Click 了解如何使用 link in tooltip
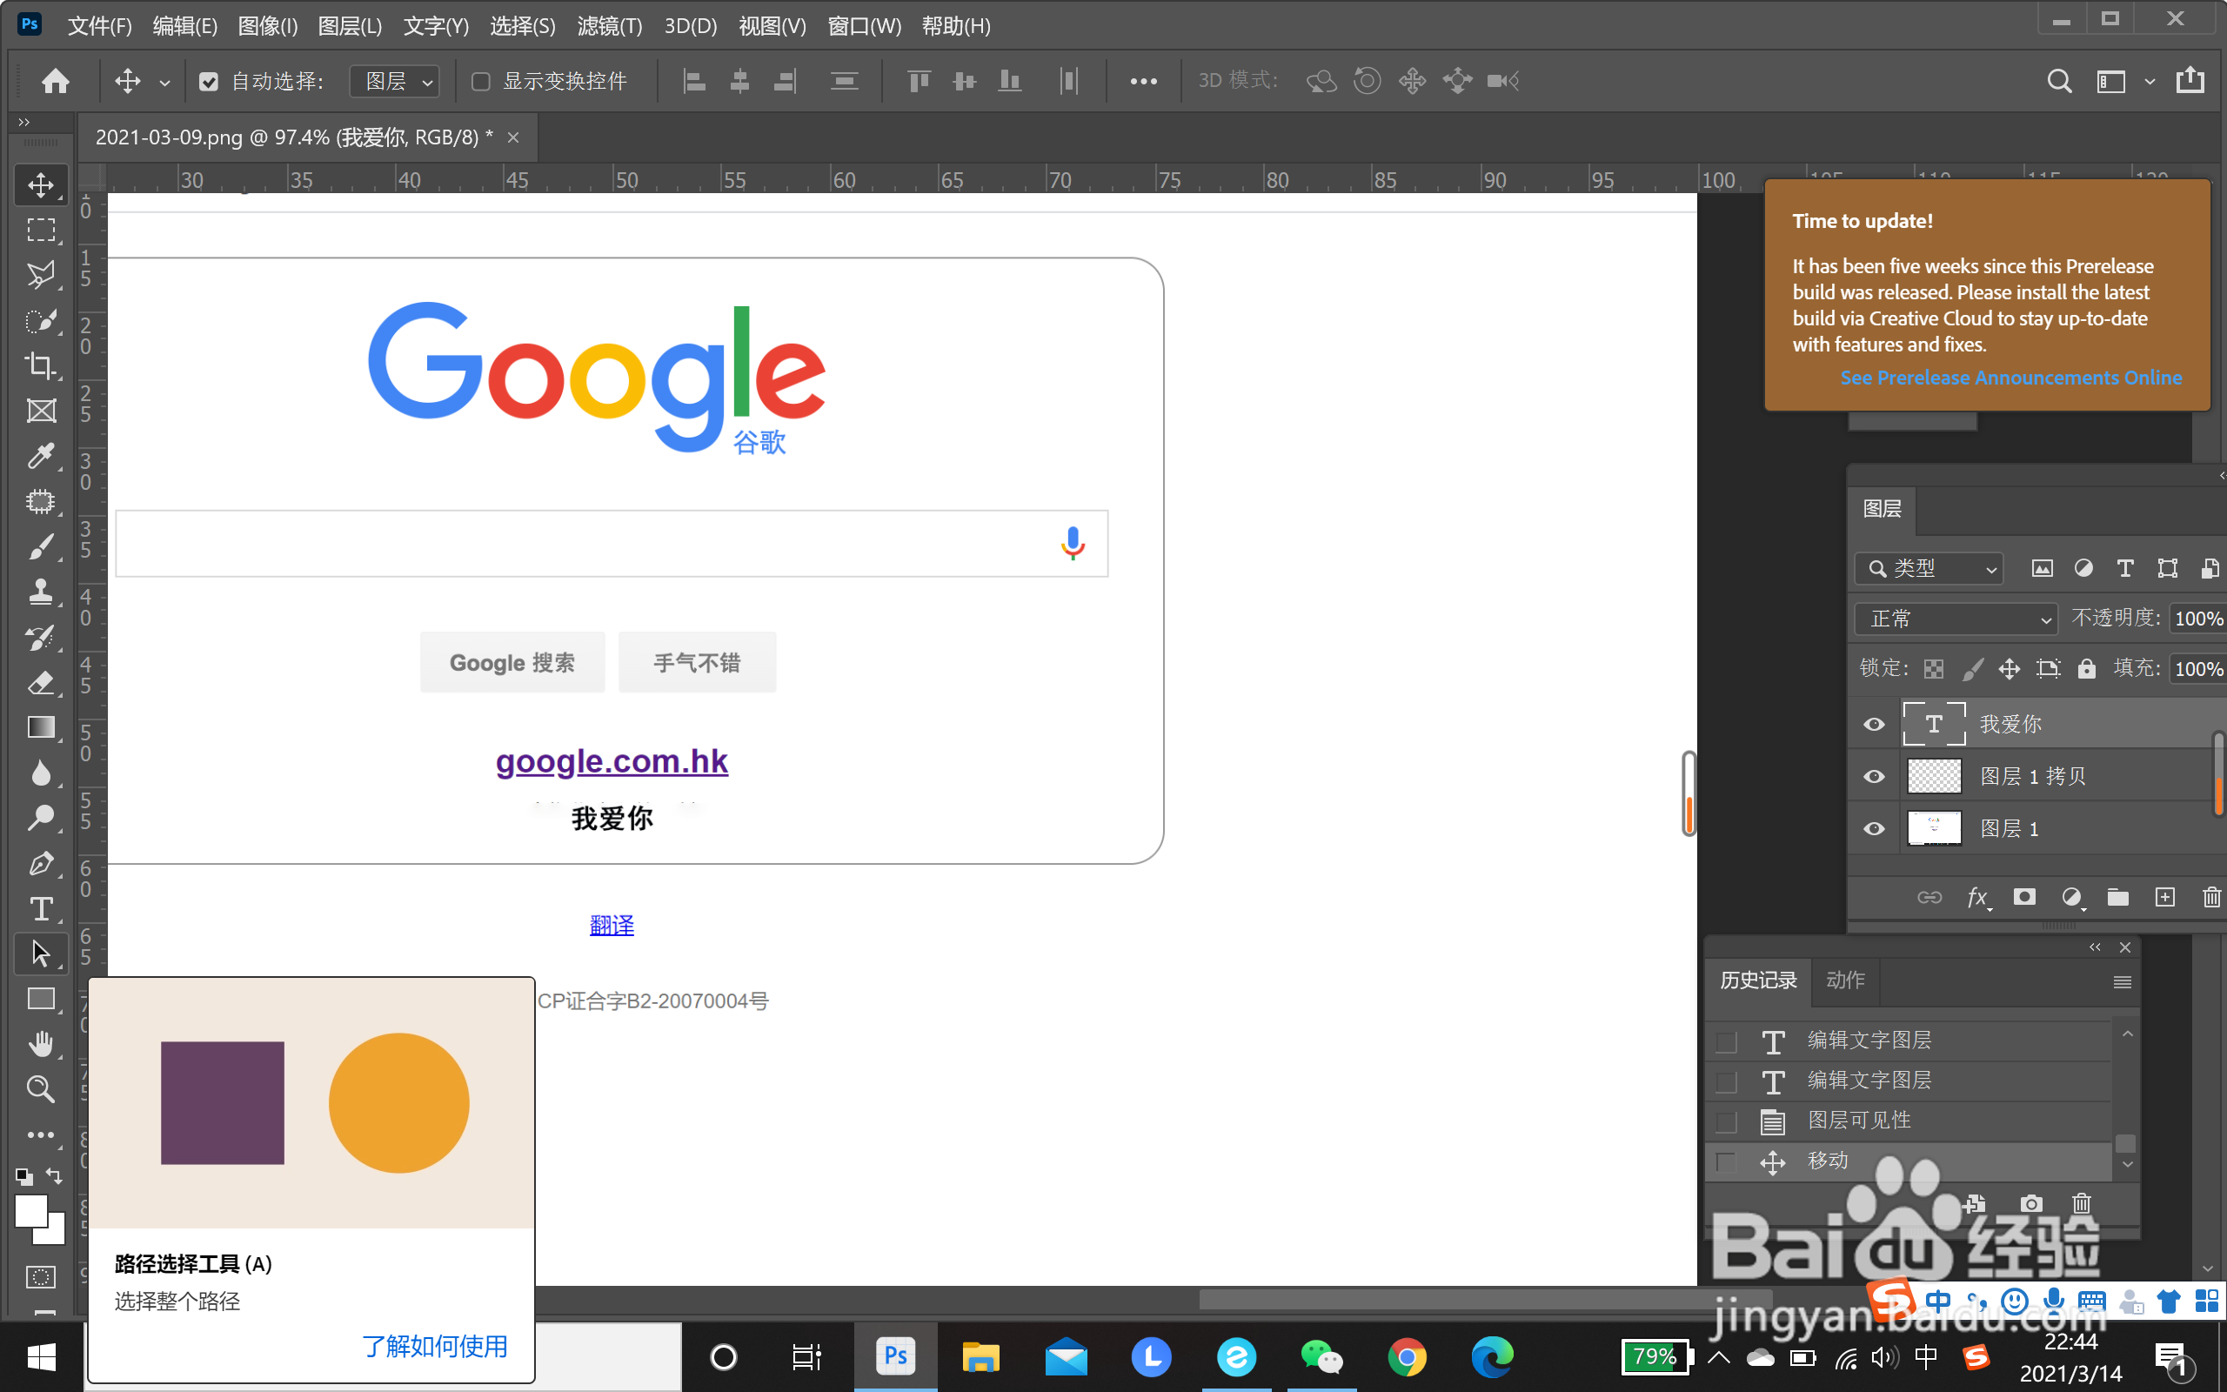 click(434, 1346)
